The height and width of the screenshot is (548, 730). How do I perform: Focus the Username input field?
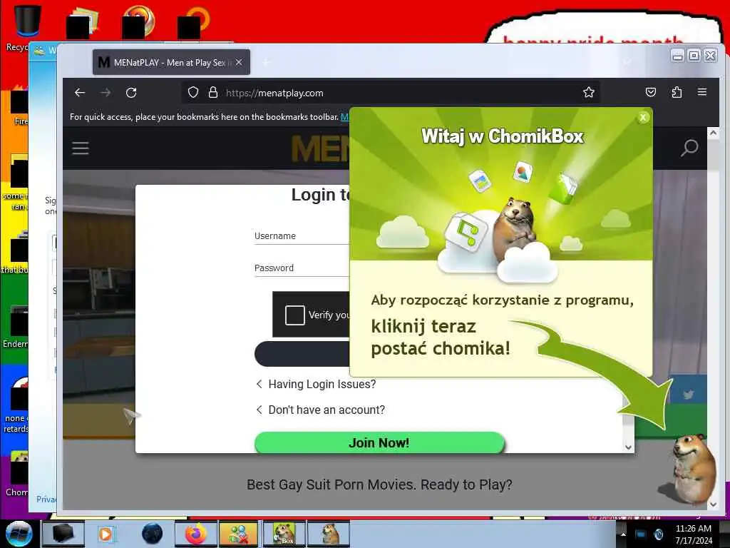pos(302,235)
